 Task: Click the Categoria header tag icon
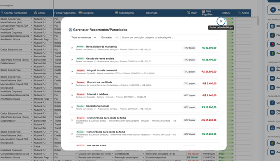click(80, 13)
